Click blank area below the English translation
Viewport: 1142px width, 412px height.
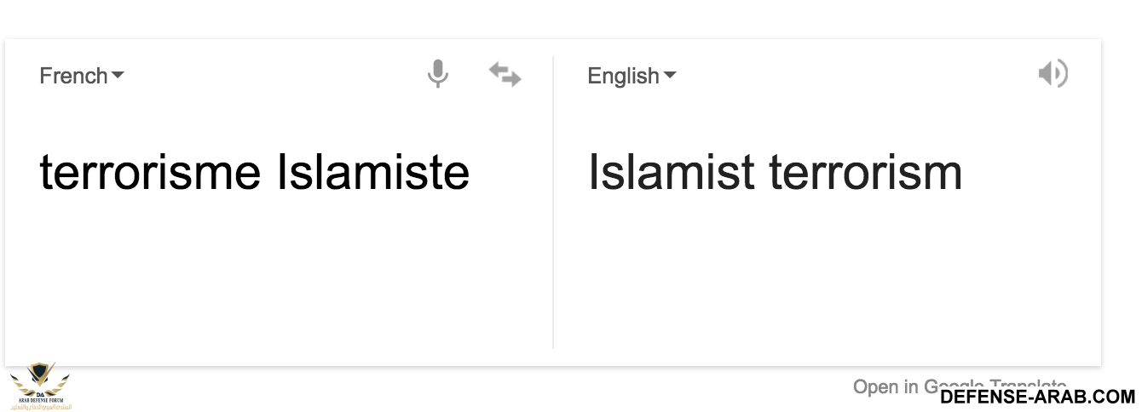pos(818,281)
